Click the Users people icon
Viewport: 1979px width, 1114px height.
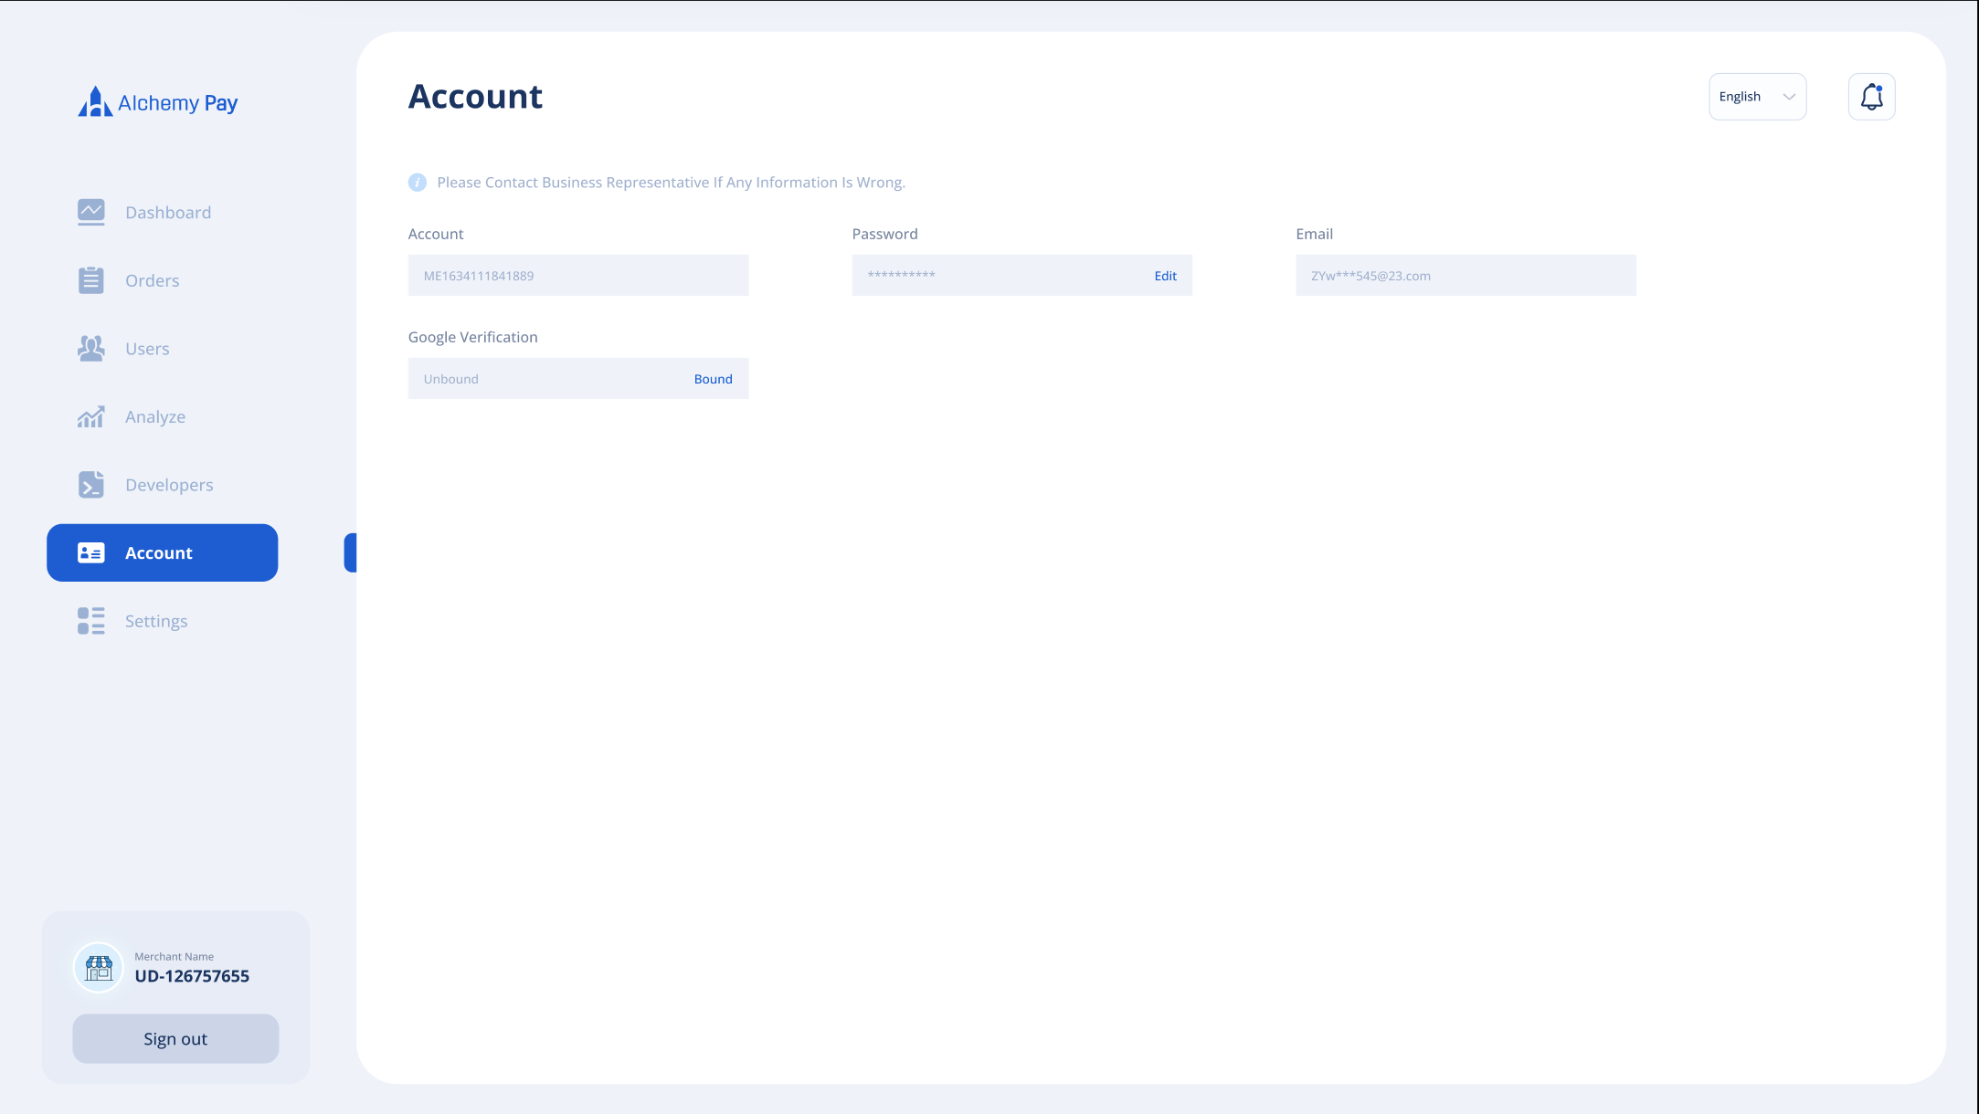[x=91, y=348]
